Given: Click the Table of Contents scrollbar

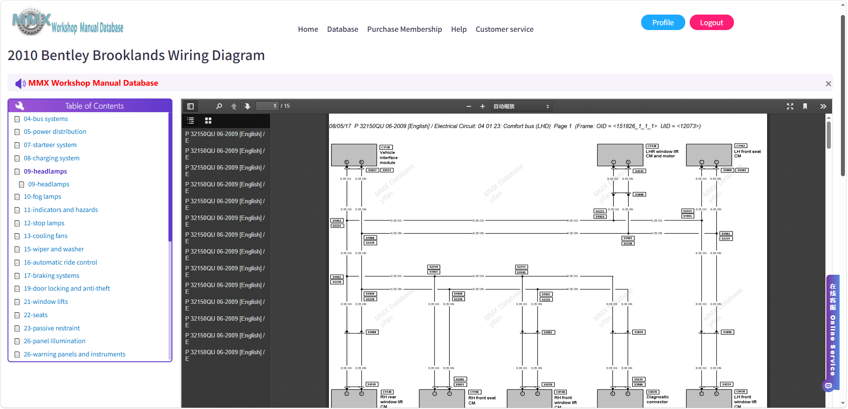Looking at the screenshot, I should tap(170, 177).
